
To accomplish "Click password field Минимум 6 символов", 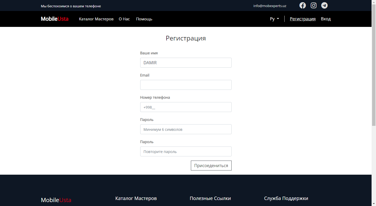I will (186, 129).
